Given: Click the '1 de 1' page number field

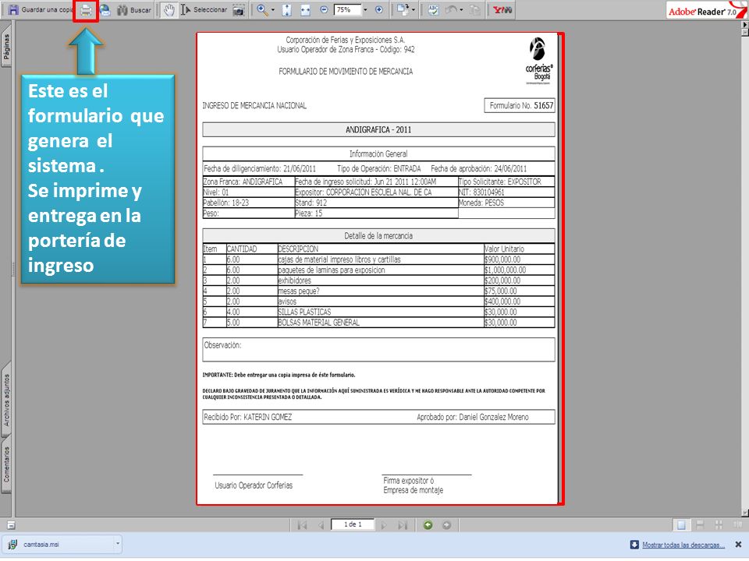Looking at the screenshot, I should [x=353, y=524].
